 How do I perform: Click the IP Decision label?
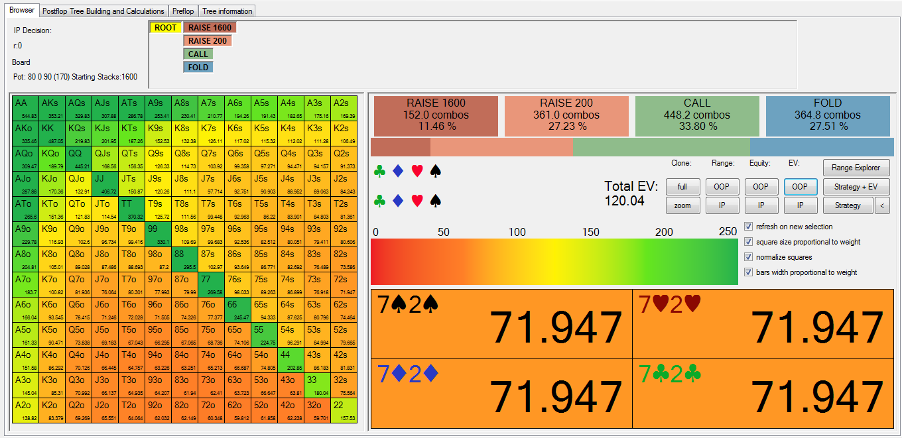(32, 30)
